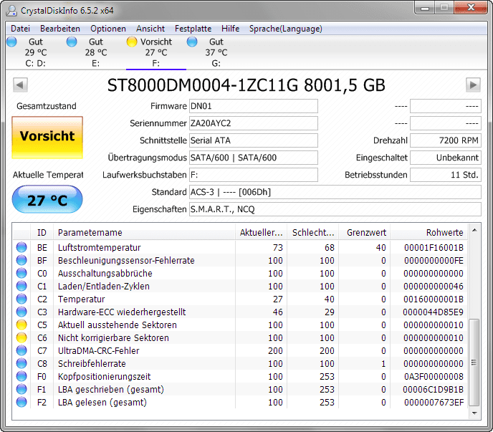Select the Luftstromtemperatur parameter name
The image size is (493, 432).
[x=99, y=248]
